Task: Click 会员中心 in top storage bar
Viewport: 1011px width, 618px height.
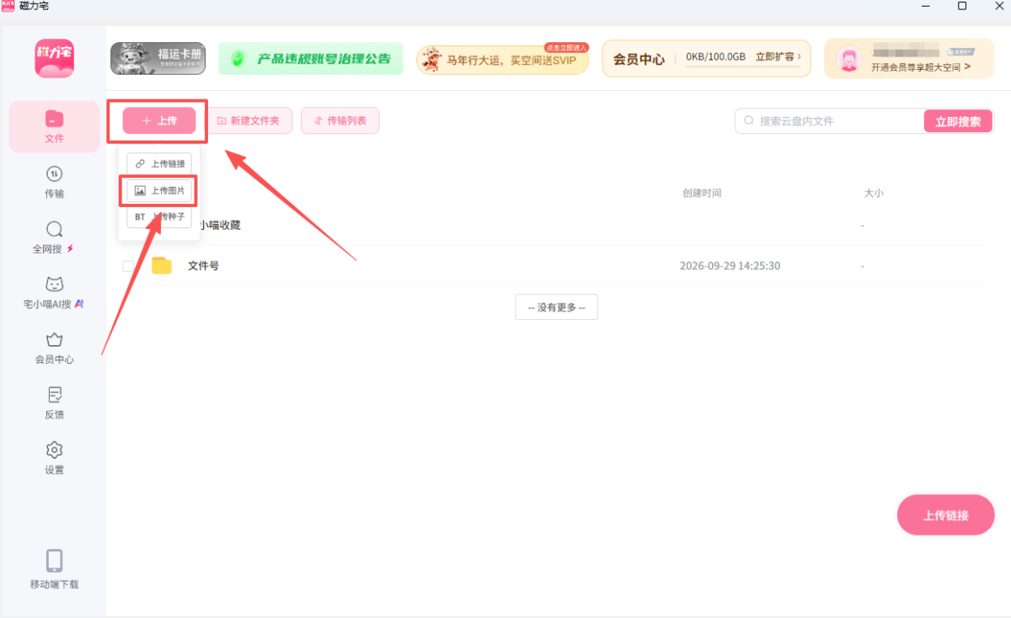Action: (x=639, y=59)
